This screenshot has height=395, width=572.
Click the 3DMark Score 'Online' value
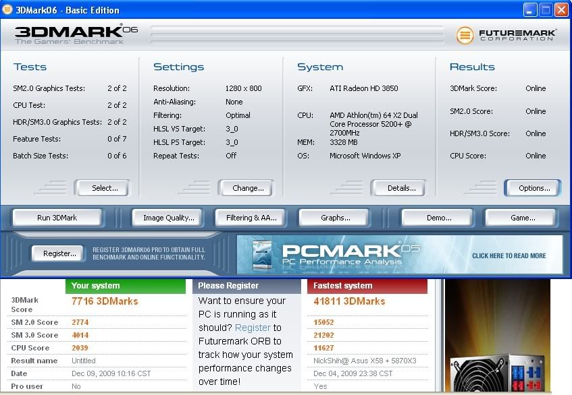pyautogui.click(x=536, y=88)
